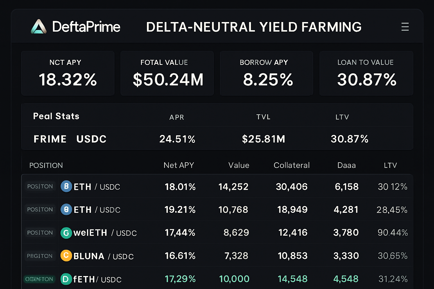Click the DeftaPrime triangle logo
This screenshot has width=434, height=289.
pyautogui.click(x=39, y=27)
